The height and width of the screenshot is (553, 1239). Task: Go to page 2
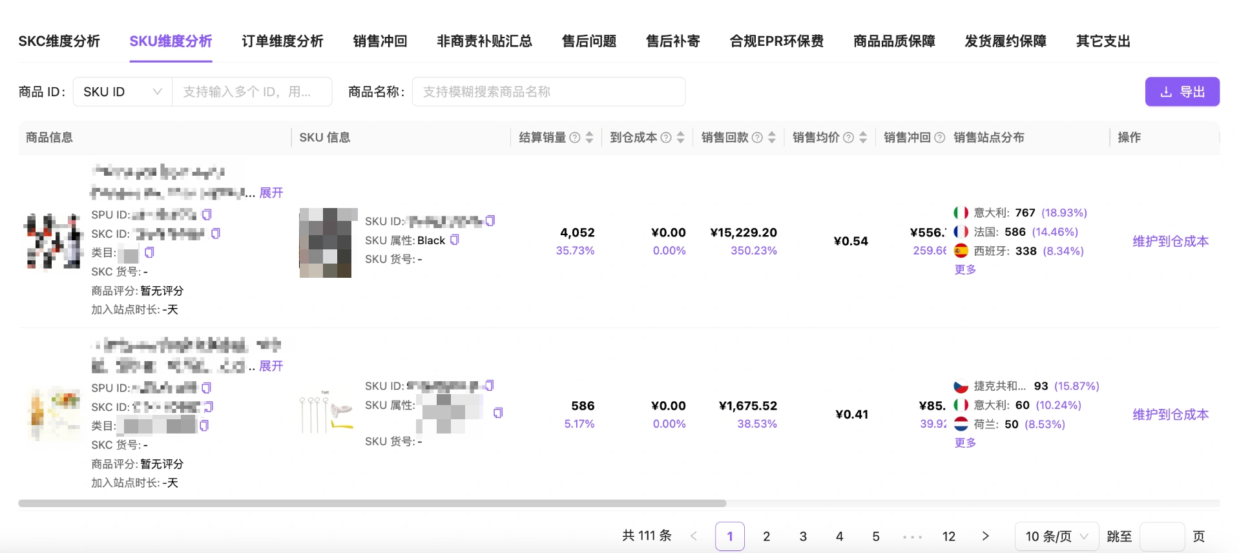click(766, 536)
